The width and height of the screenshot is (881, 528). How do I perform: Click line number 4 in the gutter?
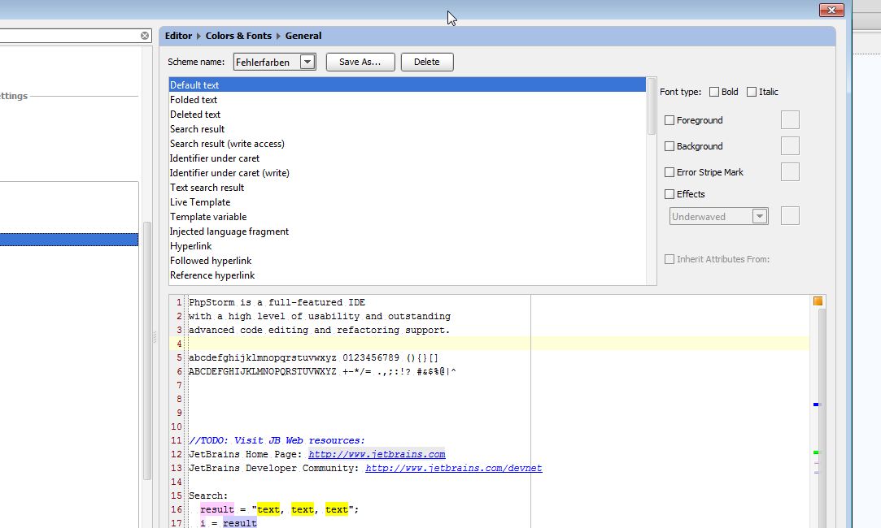click(x=179, y=344)
